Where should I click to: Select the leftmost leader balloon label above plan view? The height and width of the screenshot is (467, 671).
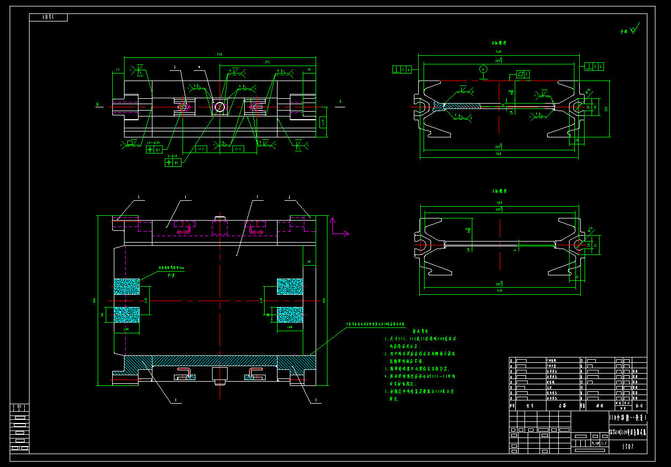point(138,198)
